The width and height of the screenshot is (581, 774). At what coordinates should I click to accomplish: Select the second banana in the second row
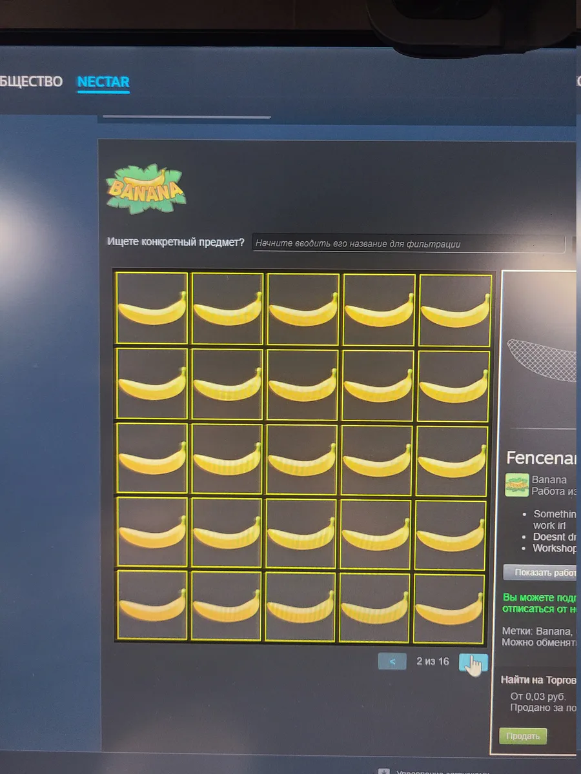[x=227, y=384]
